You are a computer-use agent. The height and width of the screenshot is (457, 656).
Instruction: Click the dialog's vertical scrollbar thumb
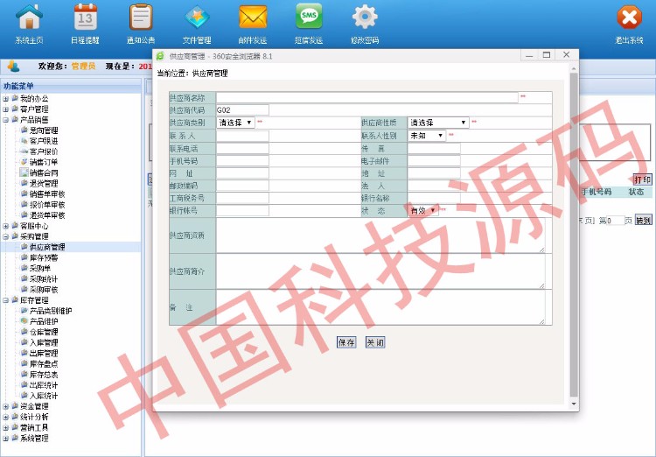click(574, 235)
